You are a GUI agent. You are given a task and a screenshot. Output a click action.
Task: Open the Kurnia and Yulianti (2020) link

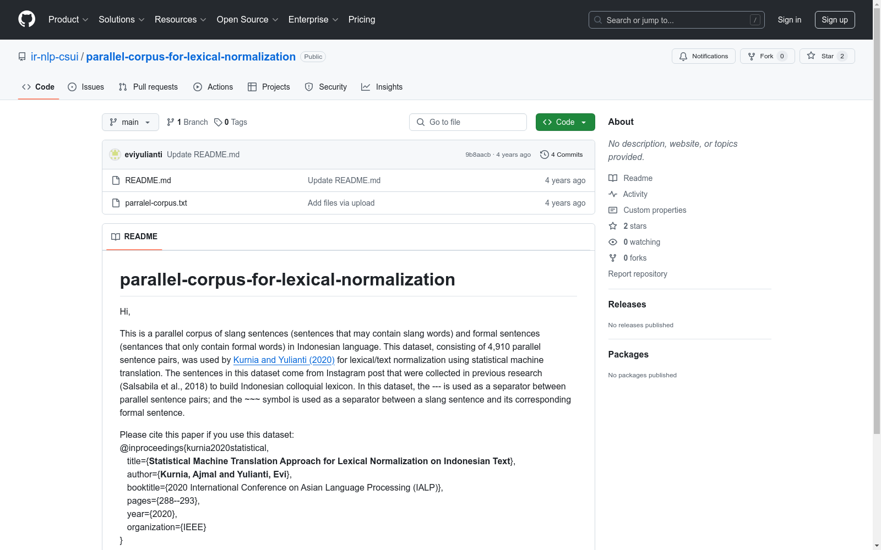284,360
